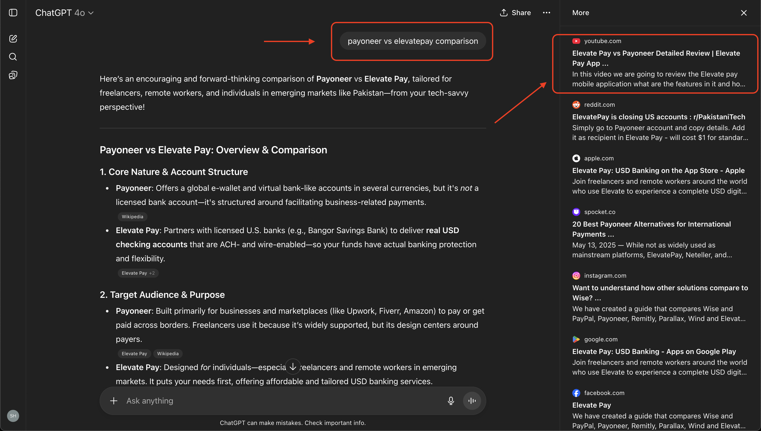
Task: Share the conversation
Action: coord(515,13)
